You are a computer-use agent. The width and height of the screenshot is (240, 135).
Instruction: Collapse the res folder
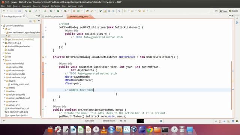(x=3, y=60)
